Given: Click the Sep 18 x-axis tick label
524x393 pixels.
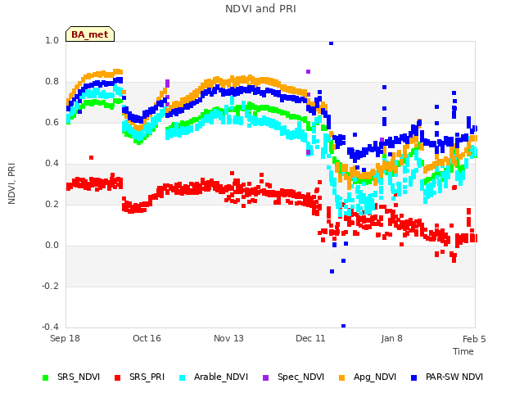Looking at the screenshot, I should [x=65, y=338].
